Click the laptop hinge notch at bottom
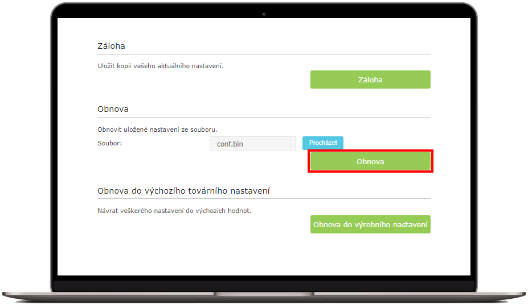Viewport: 528px width, 305px height. (x=264, y=294)
